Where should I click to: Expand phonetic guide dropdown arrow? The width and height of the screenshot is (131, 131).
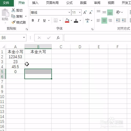(91, 20)
